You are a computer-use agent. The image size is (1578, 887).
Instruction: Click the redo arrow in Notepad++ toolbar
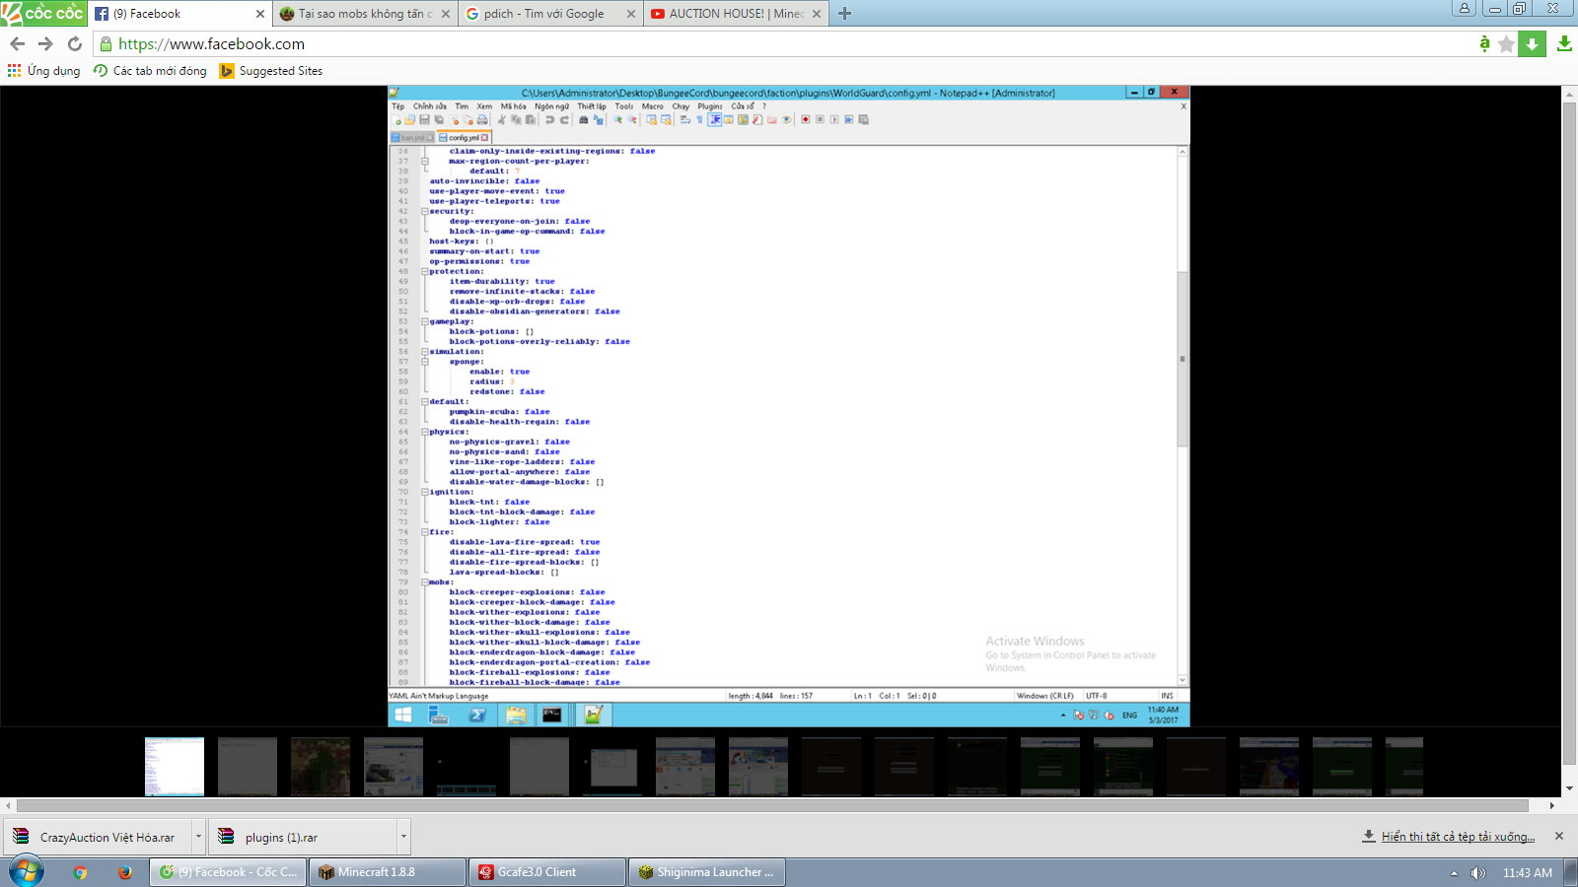pyautogui.click(x=564, y=120)
